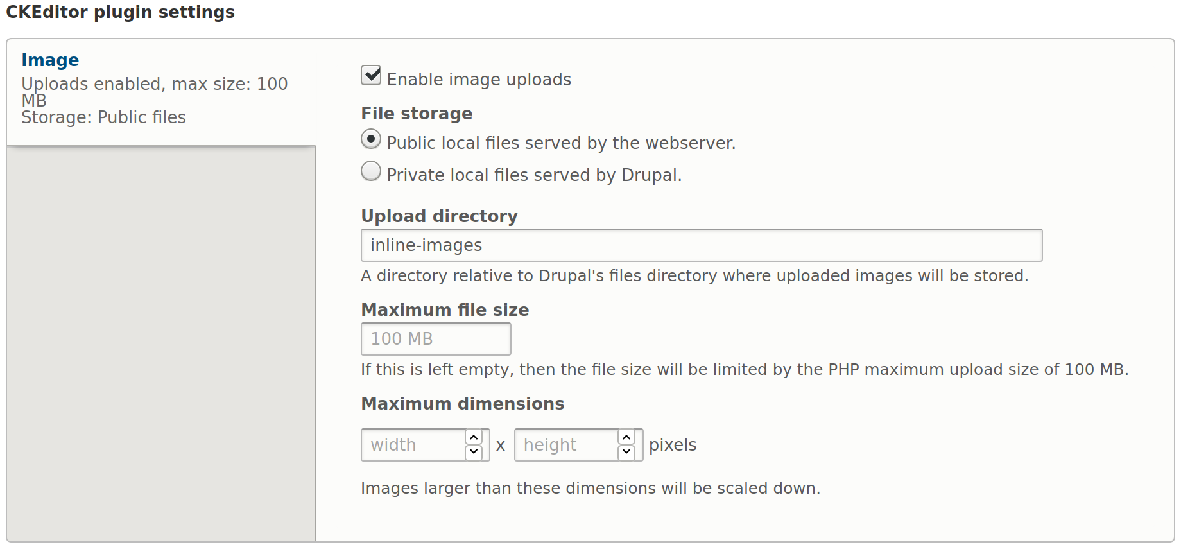Image resolution: width=1181 pixels, height=547 pixels.
Task: Decrement the width value with down arrow
Action: tap(474, 452)
